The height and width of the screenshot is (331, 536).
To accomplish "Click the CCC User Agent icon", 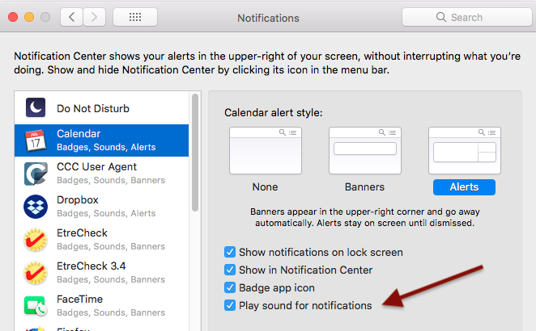I will coord(36,174).
